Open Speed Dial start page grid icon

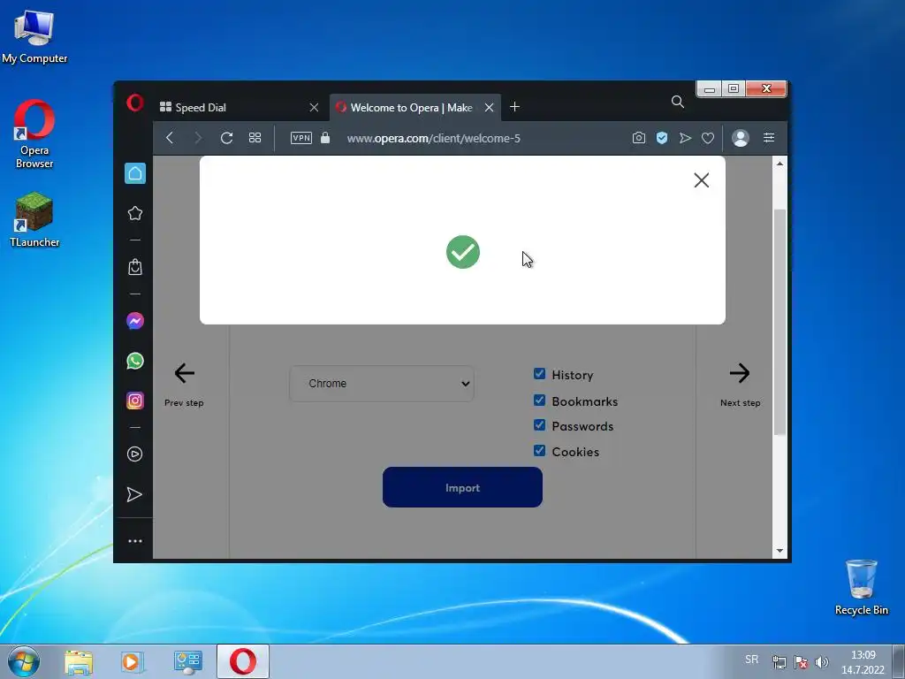(x=255, y=137)
